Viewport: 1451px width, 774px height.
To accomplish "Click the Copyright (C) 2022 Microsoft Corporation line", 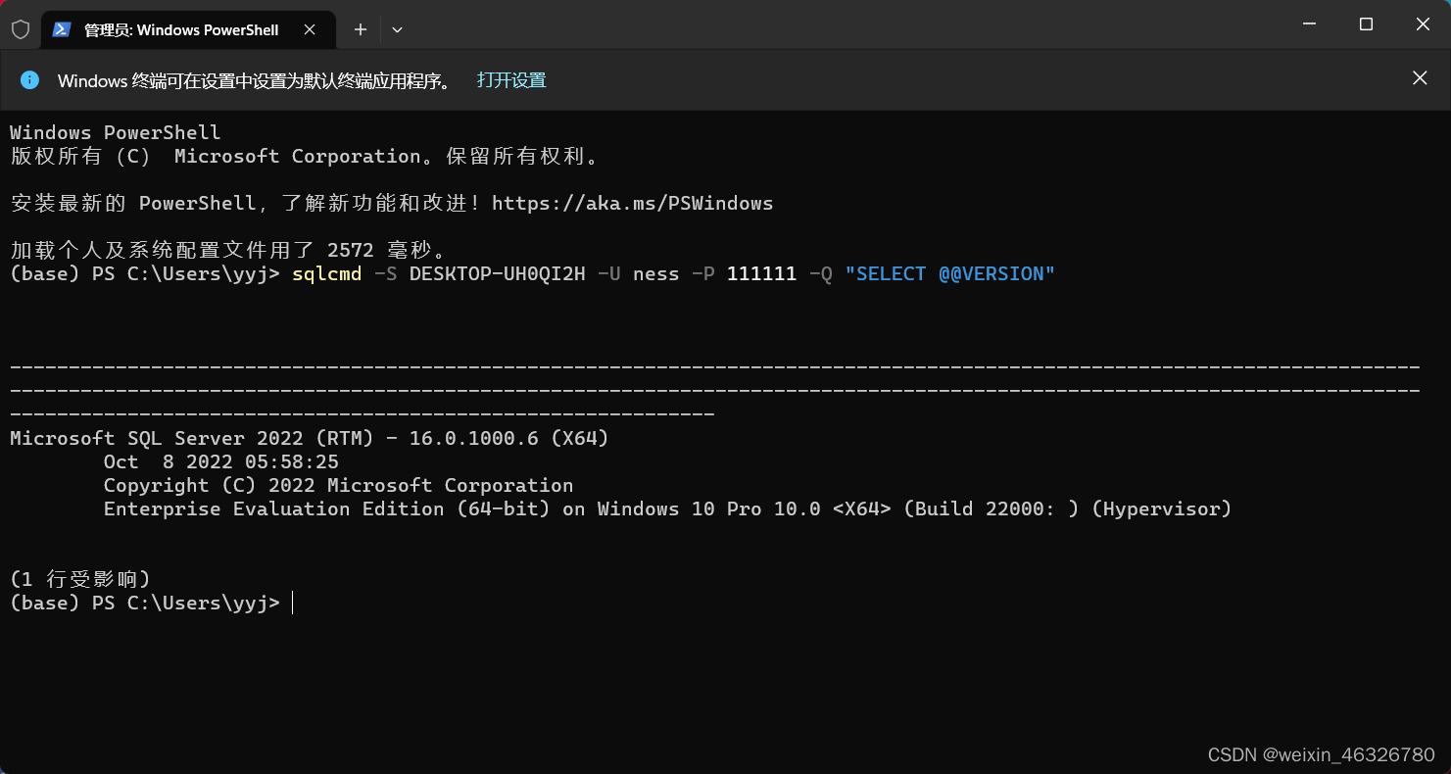I will point(339,485).
